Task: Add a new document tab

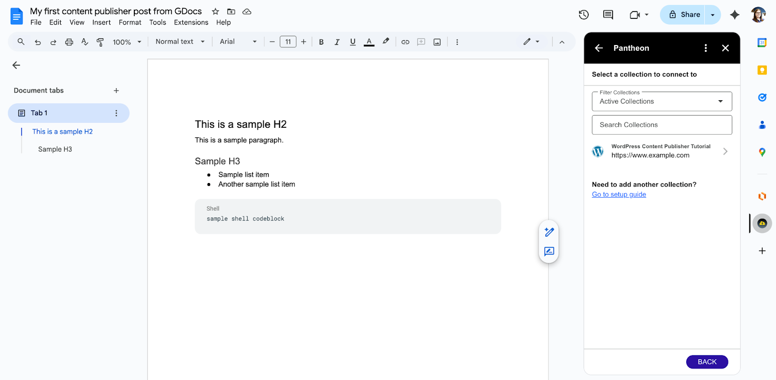Action: (x=116, y=91)
